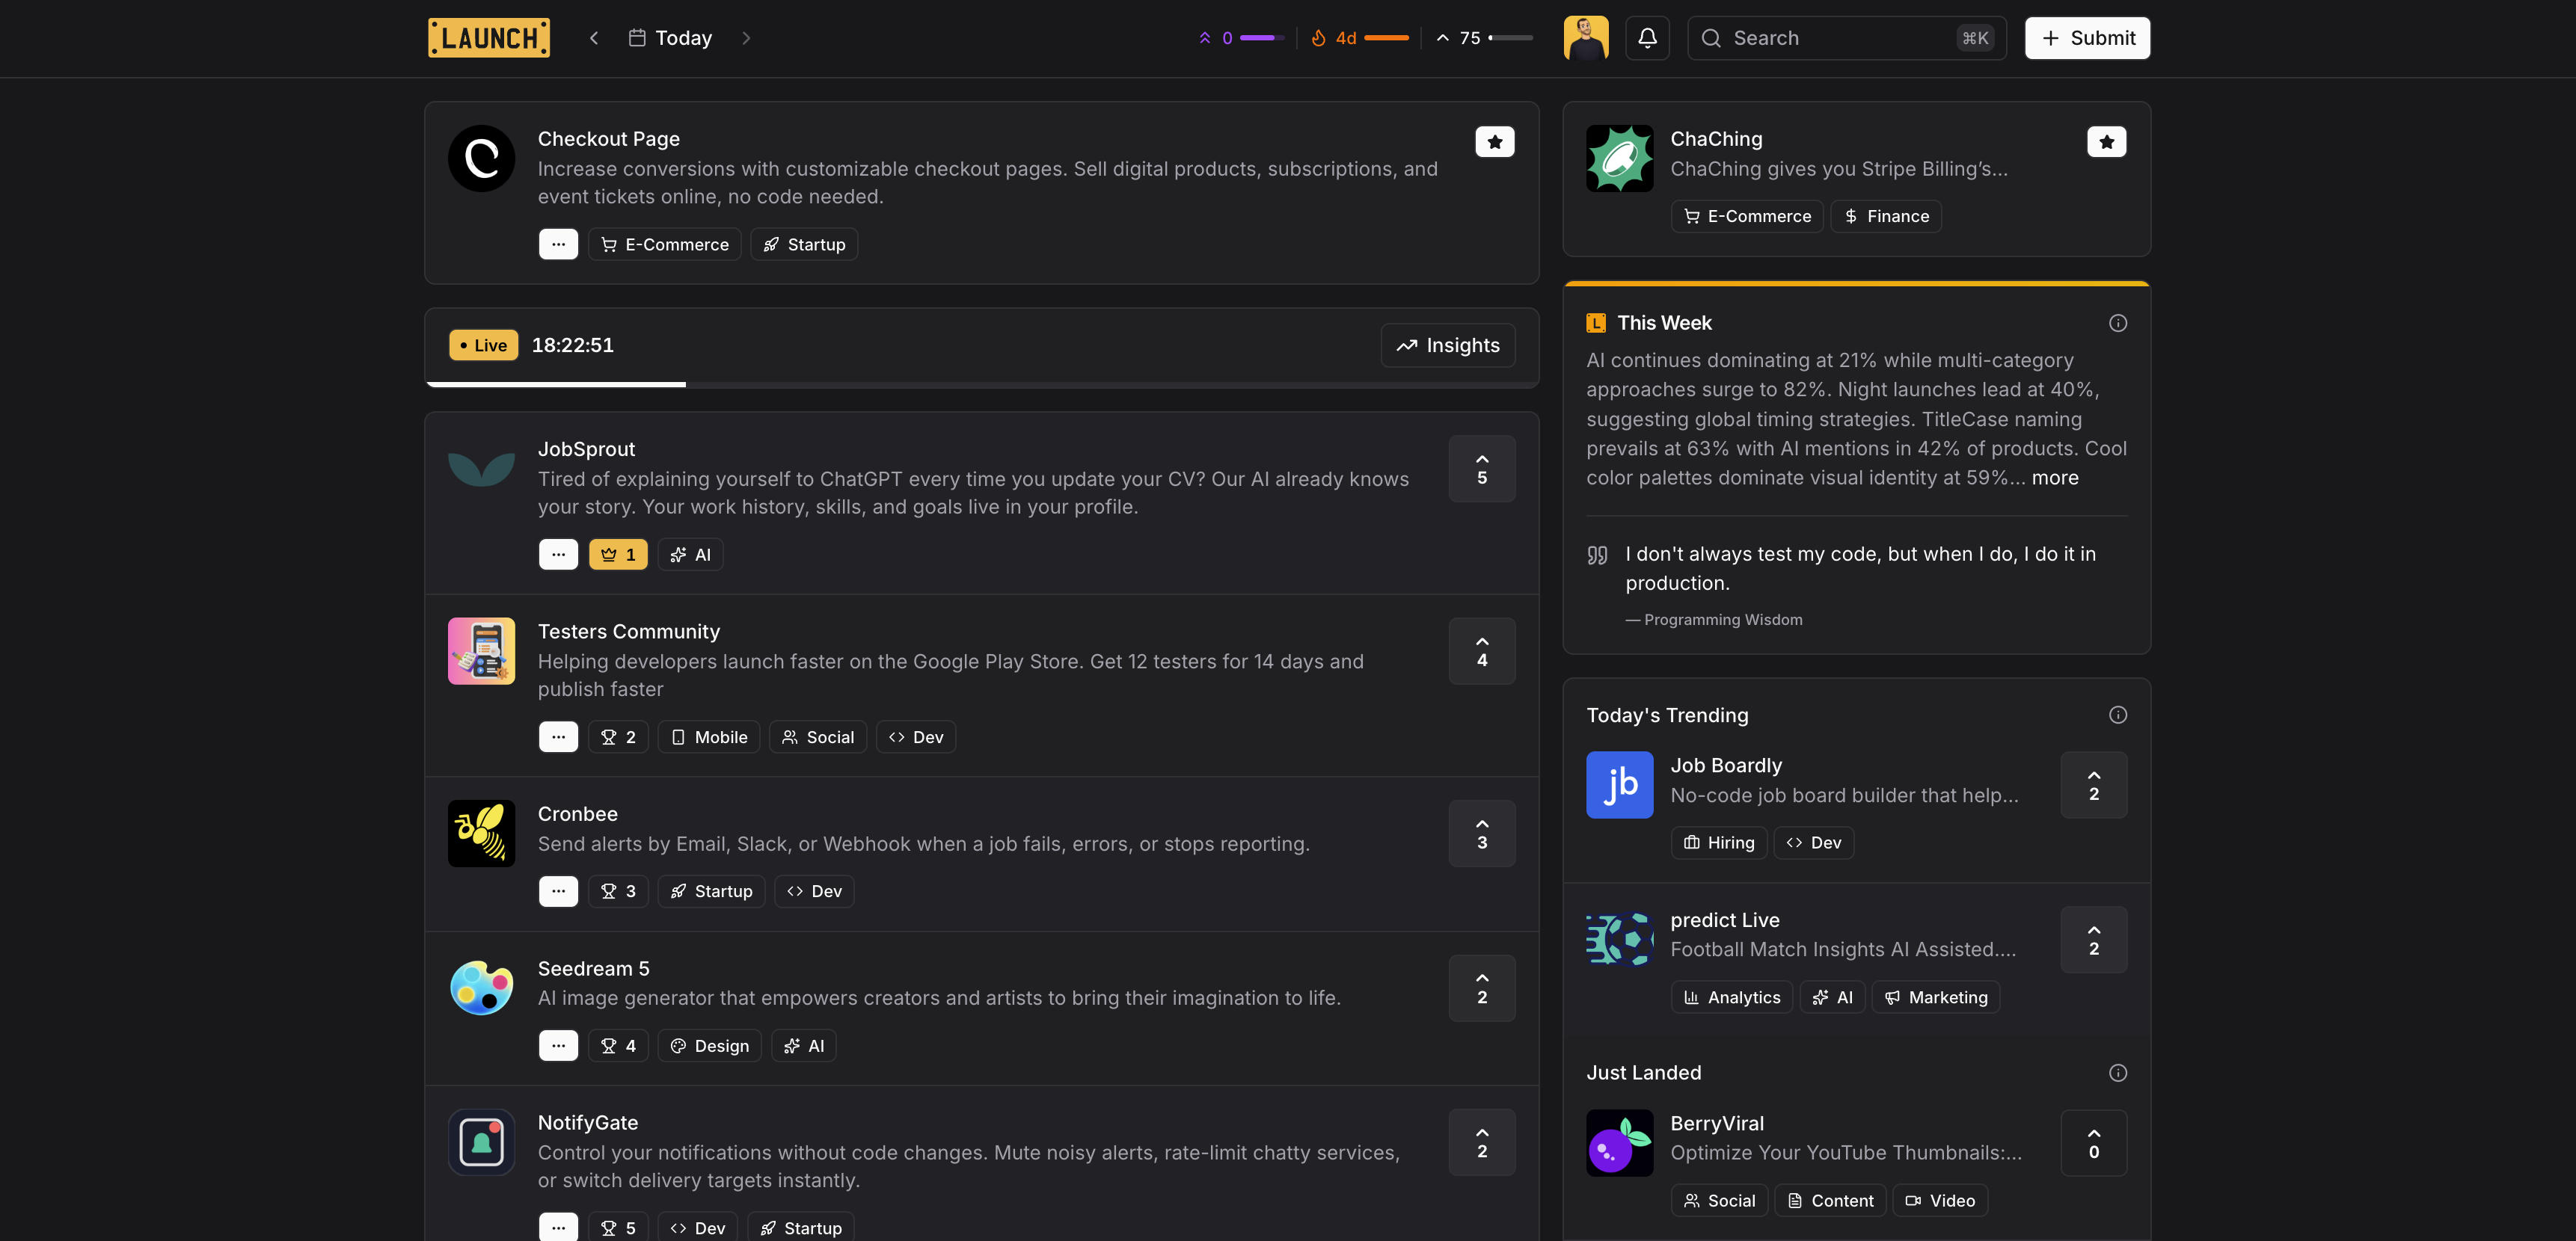The image size is (2576, 1241).
Task: Click the 75 upvotes progress indicator
Action: [x=1484, y=38]
